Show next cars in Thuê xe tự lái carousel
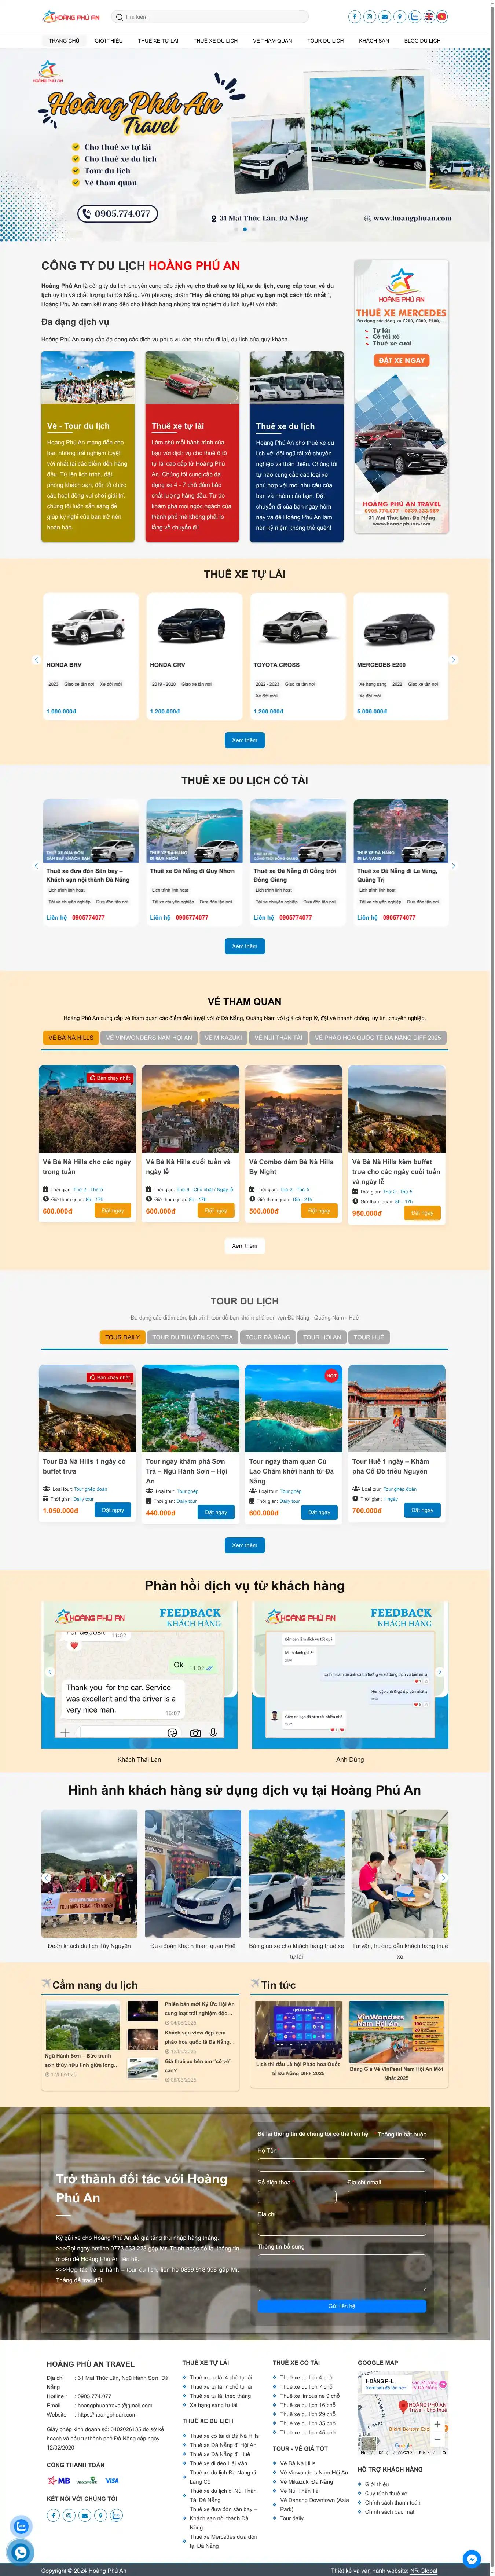 (453, 660)
